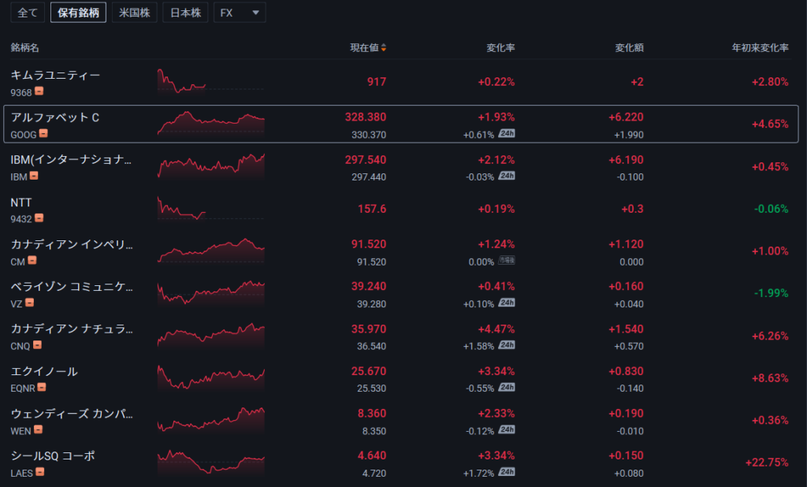Click the 24h badge in IBM row

point(507,177)
